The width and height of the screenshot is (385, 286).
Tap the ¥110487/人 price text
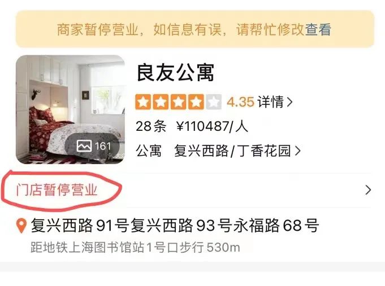(212, 126)
